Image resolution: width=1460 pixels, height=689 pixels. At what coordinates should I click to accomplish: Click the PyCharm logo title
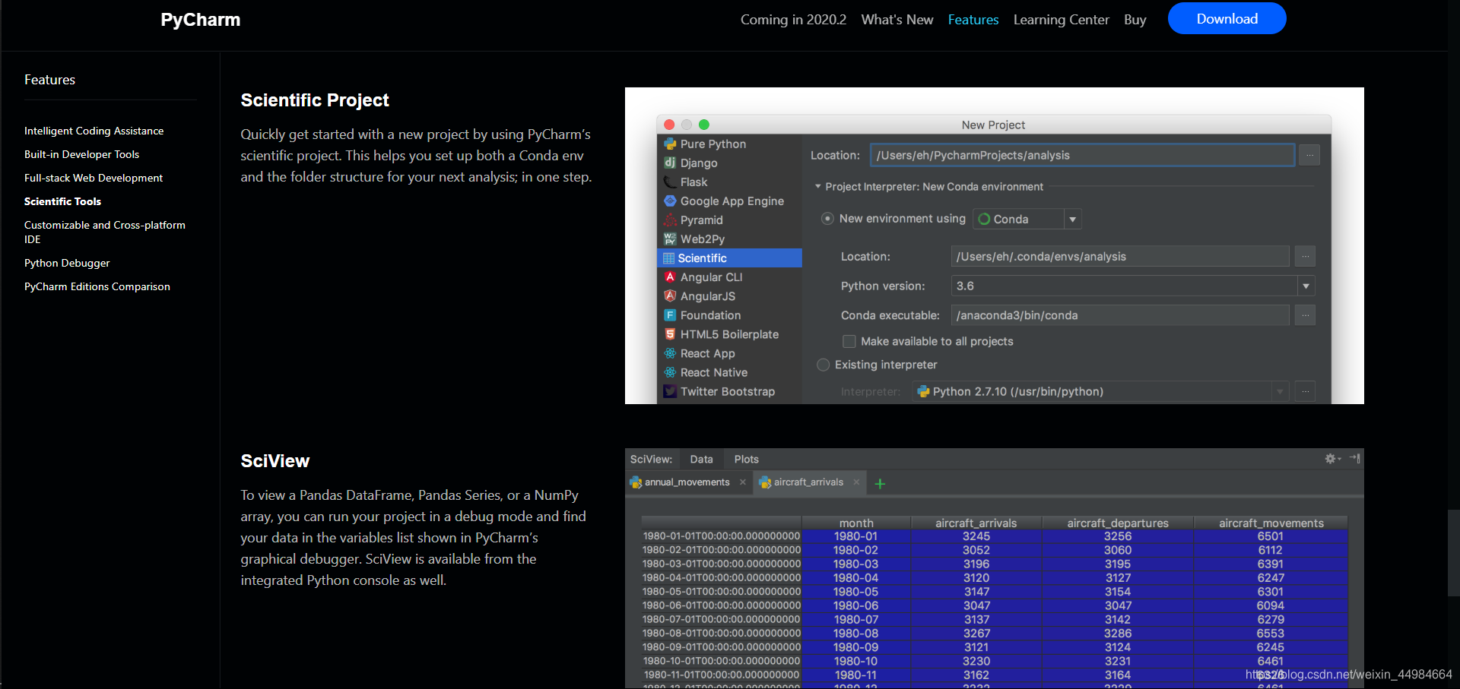click(200, 20)
